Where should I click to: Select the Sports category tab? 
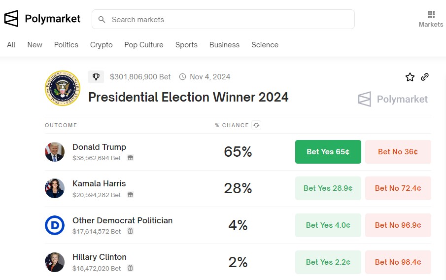click(x=186, y=45)
